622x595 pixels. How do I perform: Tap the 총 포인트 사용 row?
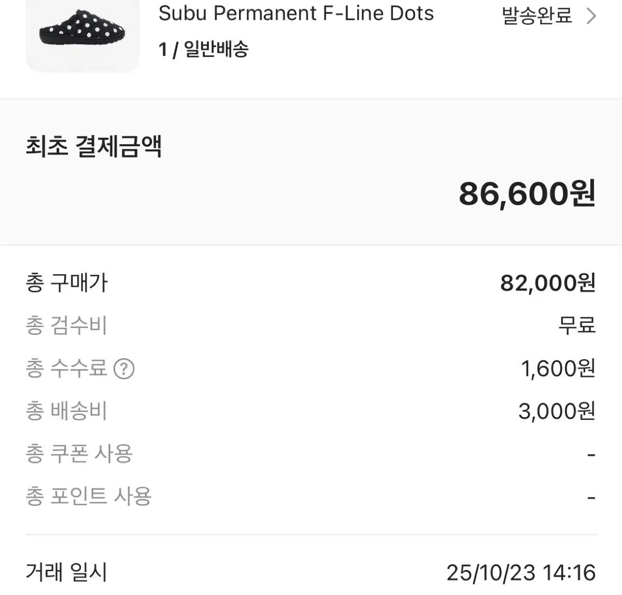click(89, 497)
